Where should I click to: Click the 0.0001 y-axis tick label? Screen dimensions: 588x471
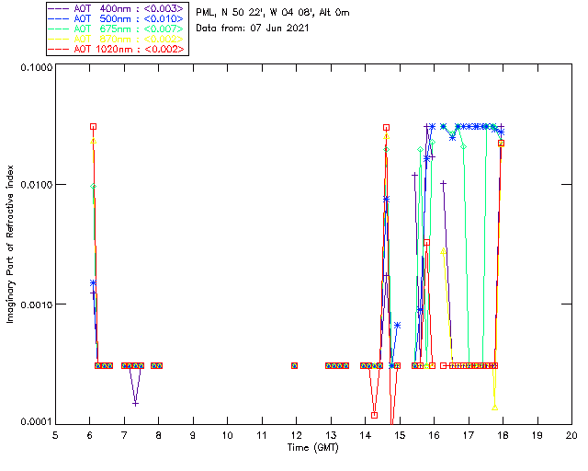tap(36, 421)
